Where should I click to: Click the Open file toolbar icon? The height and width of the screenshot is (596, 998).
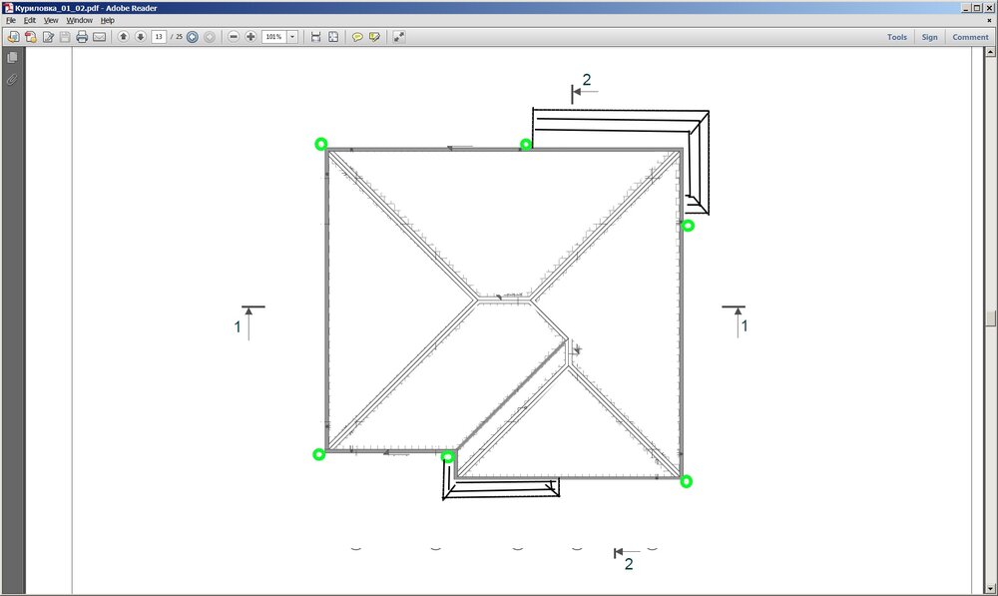click(13, 37)
